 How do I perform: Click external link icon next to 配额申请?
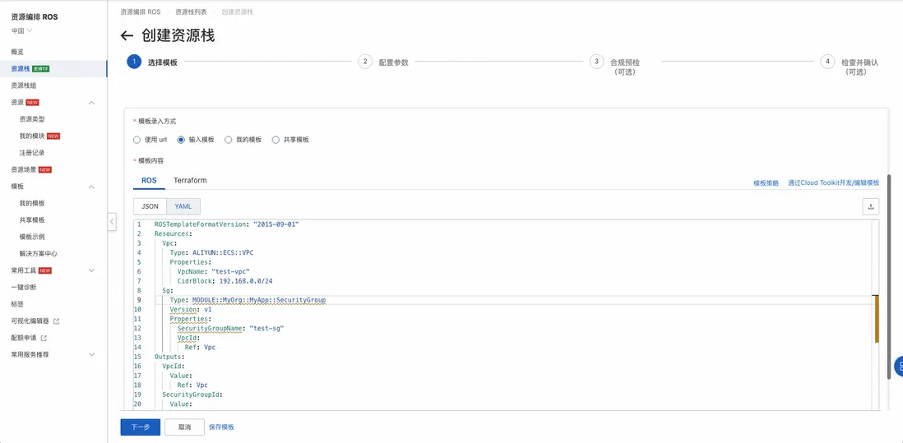coord(44,338)
